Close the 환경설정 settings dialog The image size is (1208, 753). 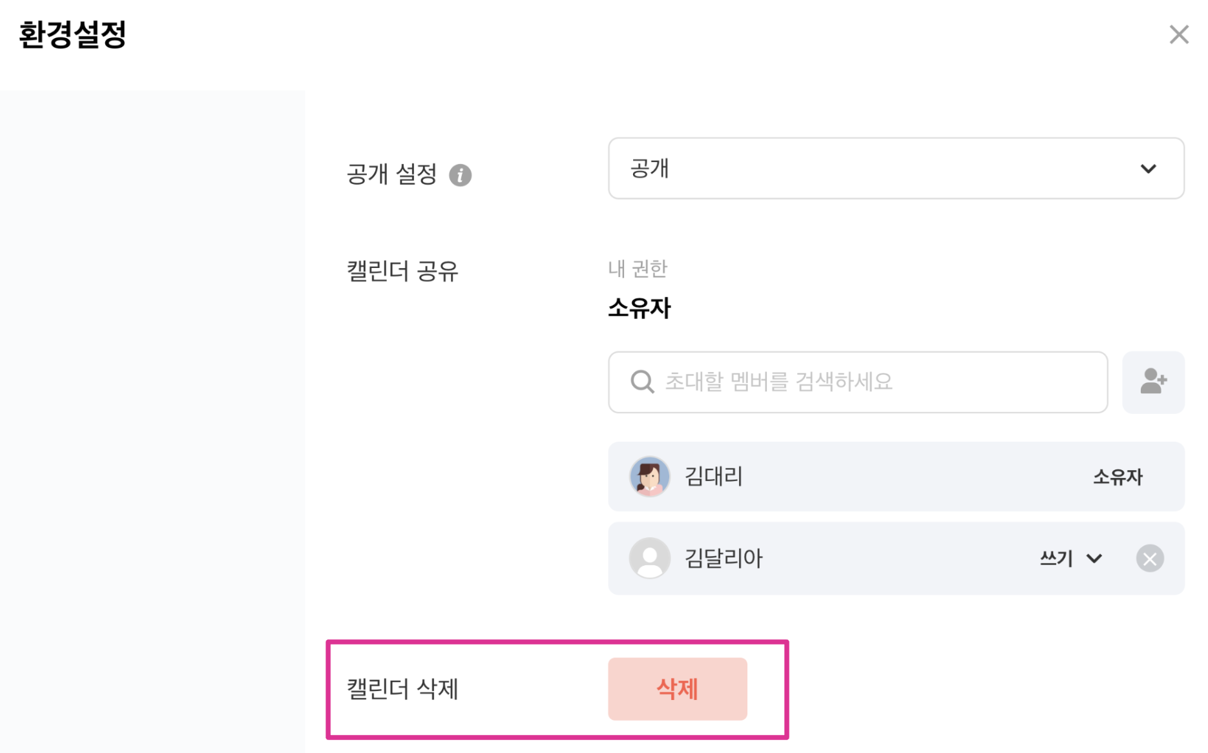coord(1178,35)
